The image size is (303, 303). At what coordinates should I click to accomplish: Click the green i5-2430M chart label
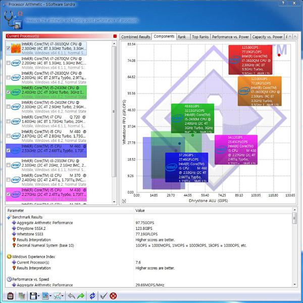pyautogui.click(x=193, y=118)
